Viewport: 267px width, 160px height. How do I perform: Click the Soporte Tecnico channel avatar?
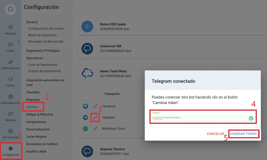click(x=87, y=151)
